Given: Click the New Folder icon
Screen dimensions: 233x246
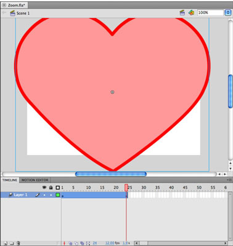Looking at the screenshot, I should point(12,243).
